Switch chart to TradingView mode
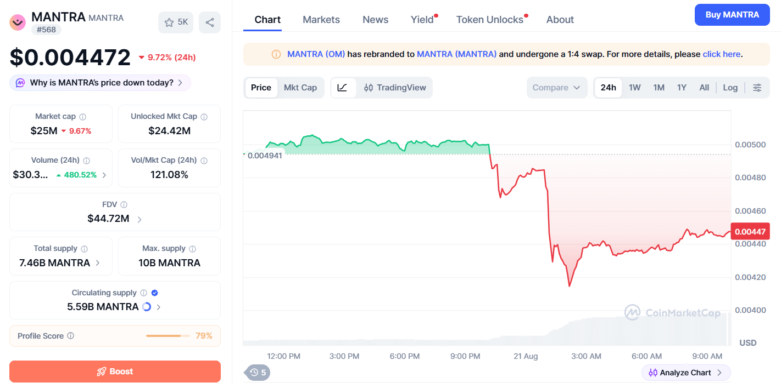This screenshot has width=781, height=383. click(x=395, y=88)
